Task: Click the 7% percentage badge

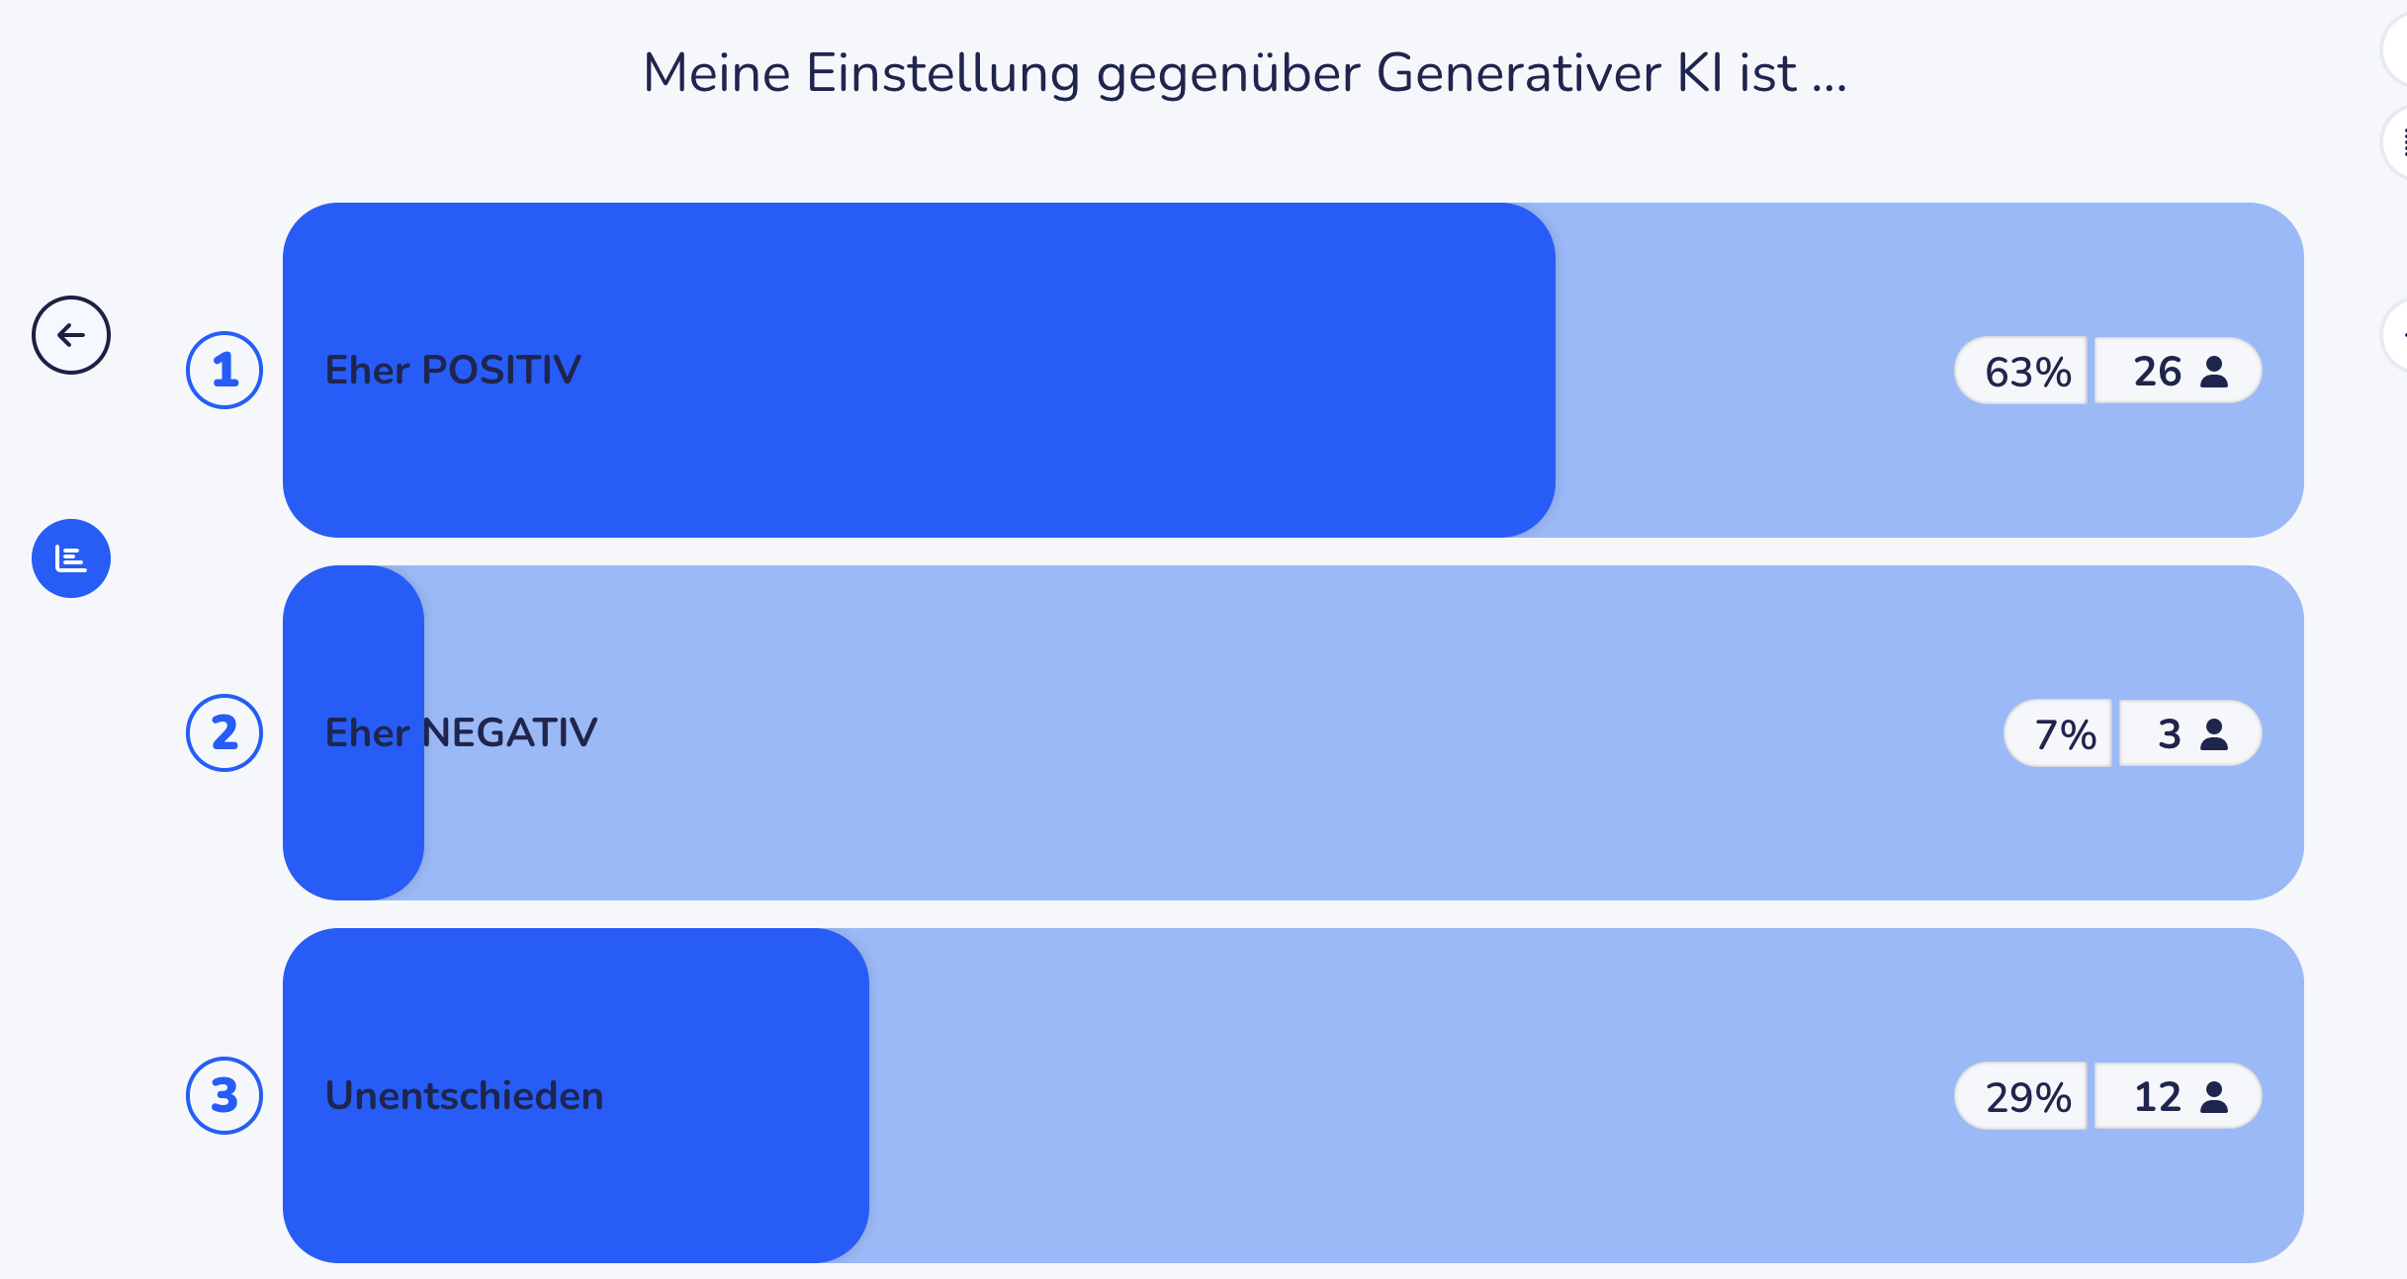Action: click(x=2065, y=734)
